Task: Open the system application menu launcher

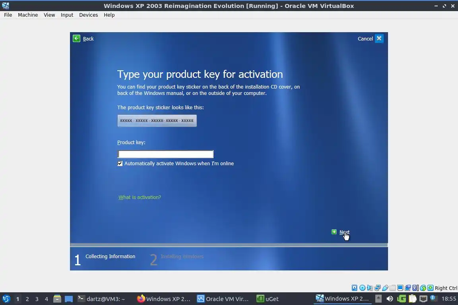Action: click(x=6, y=299)
